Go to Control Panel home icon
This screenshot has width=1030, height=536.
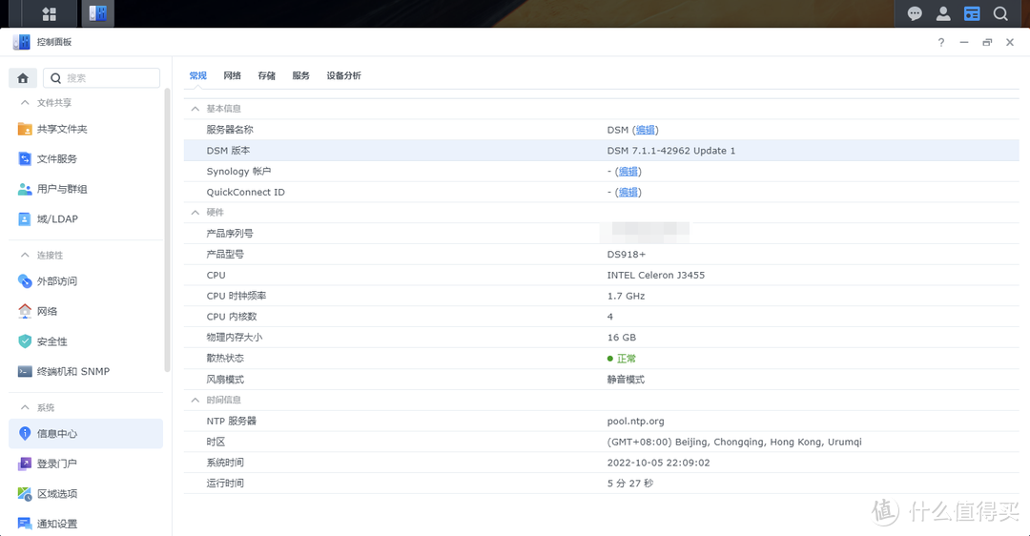(23, 78)
